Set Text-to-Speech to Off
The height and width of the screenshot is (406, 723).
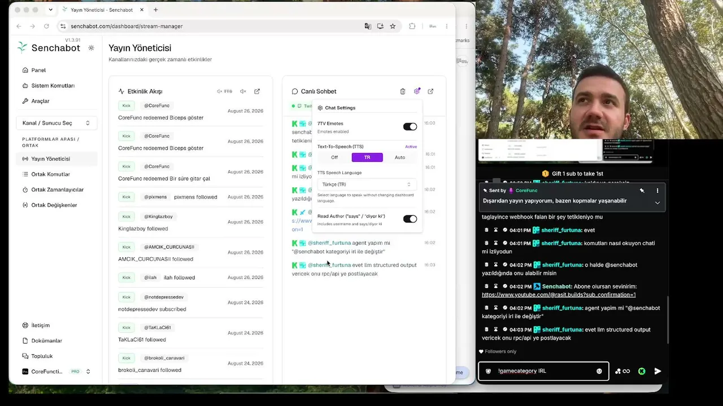[334, 157]
